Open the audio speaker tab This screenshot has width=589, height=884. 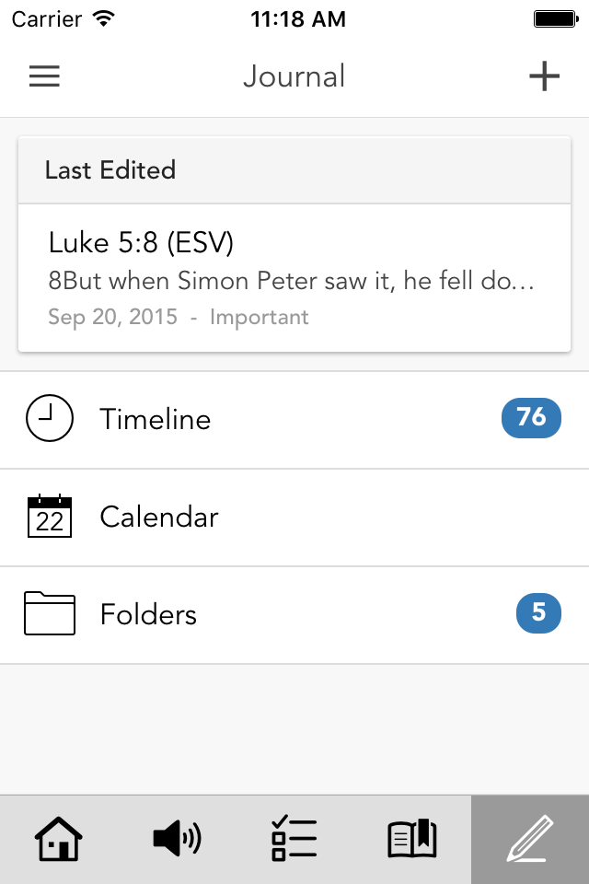pyautogui.click(x=177, y=840)
